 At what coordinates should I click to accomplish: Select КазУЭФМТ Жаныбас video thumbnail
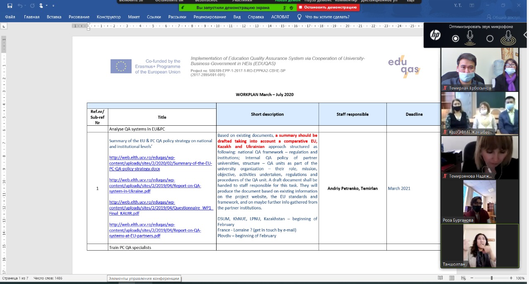coord(479,113)
